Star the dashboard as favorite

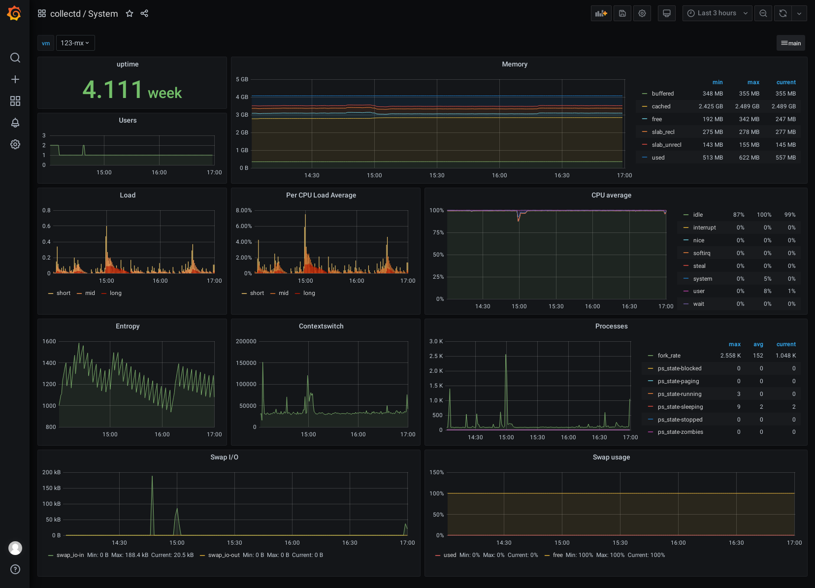(130, 14)
